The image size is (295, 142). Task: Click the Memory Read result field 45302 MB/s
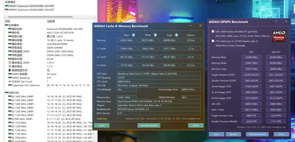tap(126, 40)
